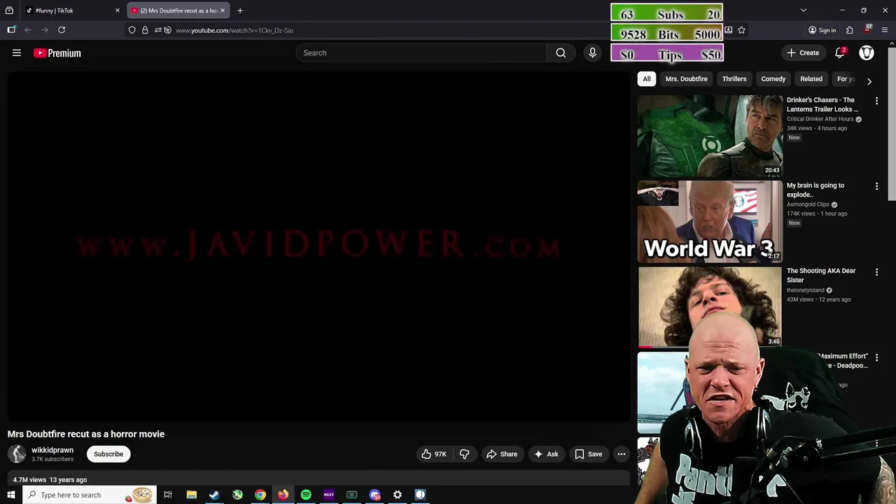Open more options for The Shooting video
Image resolution: width=896 pixels, height=504 pixels.
click(x=876, y=272)
